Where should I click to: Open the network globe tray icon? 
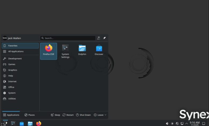coord(177,124)
